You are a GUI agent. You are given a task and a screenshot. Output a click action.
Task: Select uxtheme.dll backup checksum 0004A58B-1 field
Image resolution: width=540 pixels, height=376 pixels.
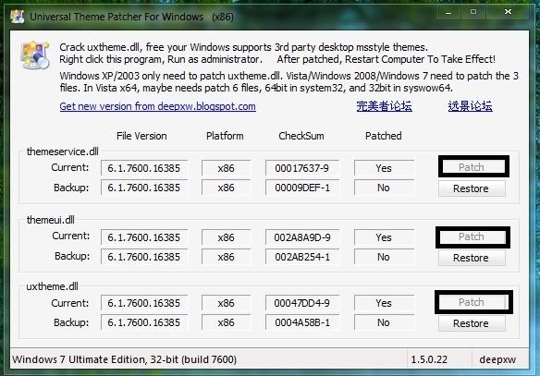(x=302, y=322)
